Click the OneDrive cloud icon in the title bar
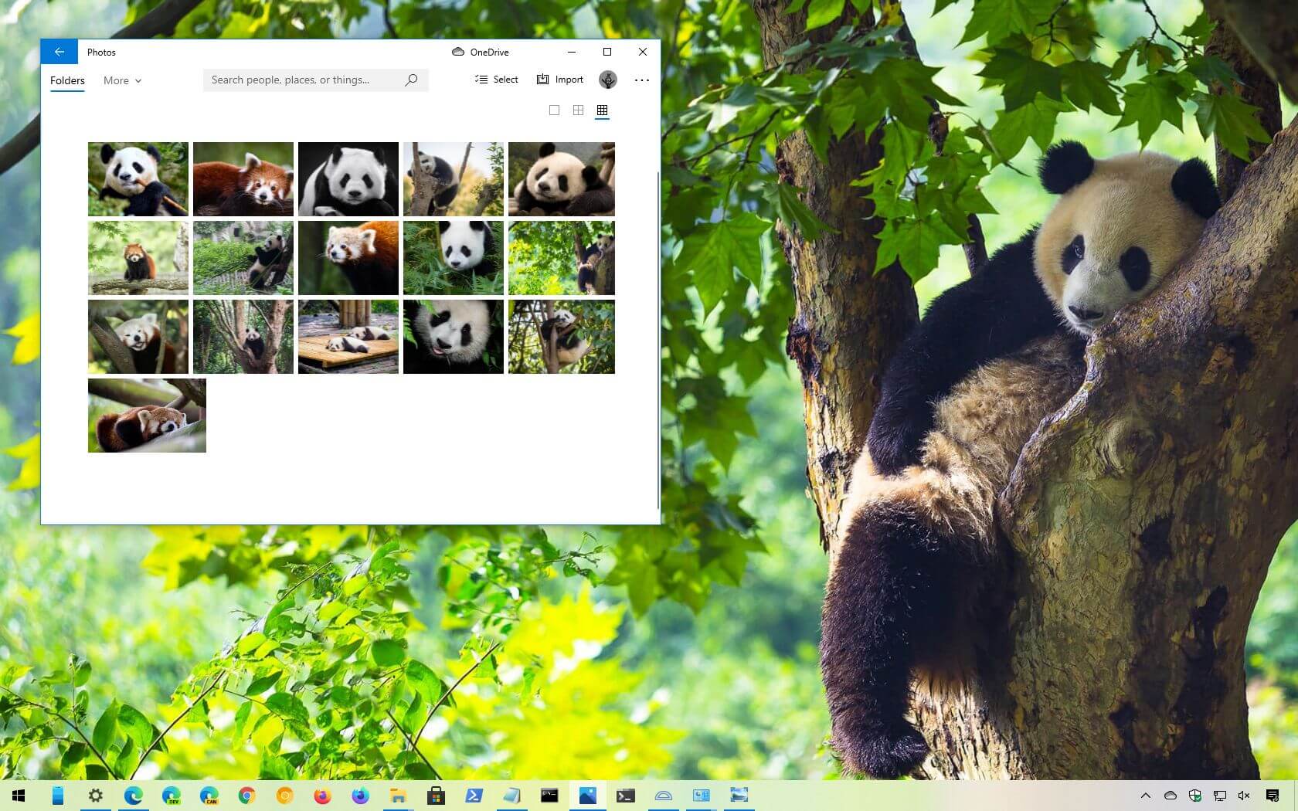Image resolution: width=1298 pixels, height=811 pixels. [457, 52]
